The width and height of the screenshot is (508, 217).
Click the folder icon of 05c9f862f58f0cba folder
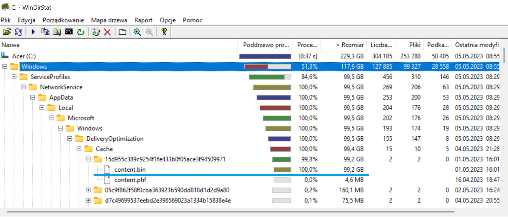(98, 190)
